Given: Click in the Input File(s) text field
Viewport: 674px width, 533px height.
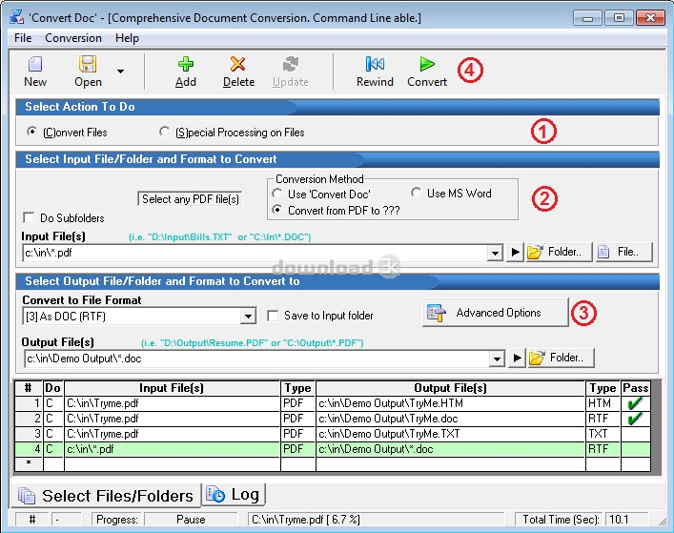Looking at the screenshot, I should click(255, 253).
